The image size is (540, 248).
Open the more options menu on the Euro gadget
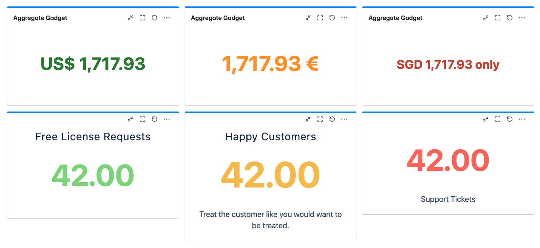[x=344, y=18]
